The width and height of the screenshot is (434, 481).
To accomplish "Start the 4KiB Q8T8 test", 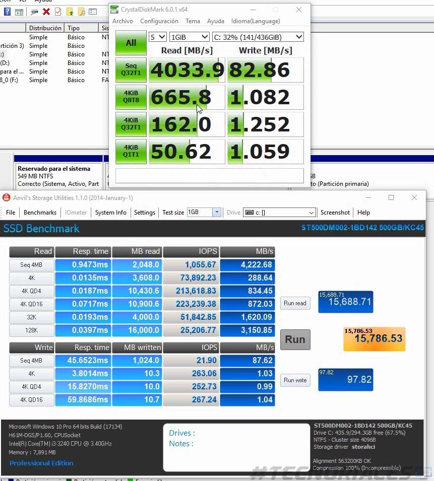I will (x=131, y=97).
